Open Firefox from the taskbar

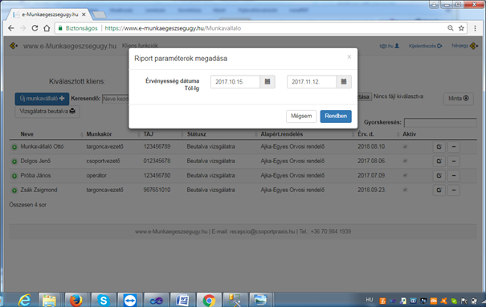coord(76,301)
